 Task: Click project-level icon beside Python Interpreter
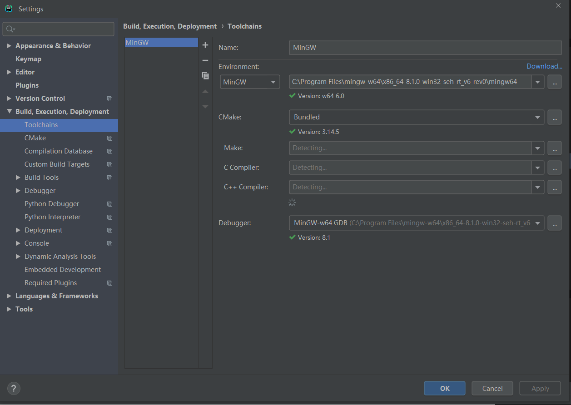(109, 217)
